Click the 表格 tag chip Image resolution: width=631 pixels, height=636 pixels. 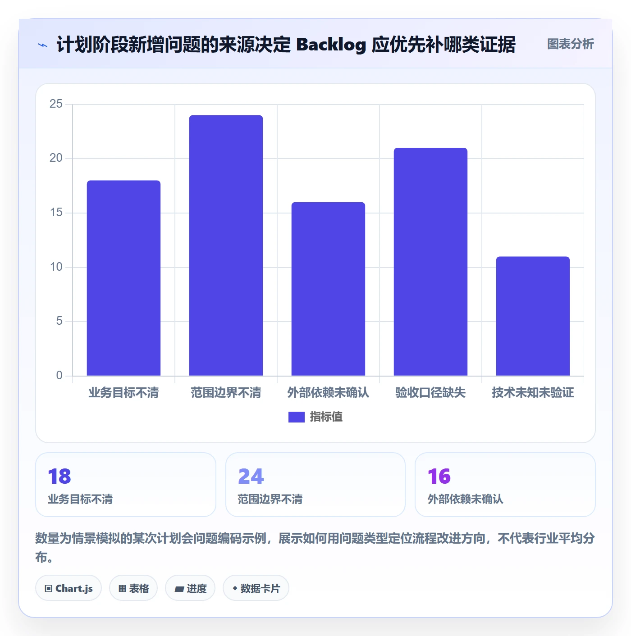133,588
